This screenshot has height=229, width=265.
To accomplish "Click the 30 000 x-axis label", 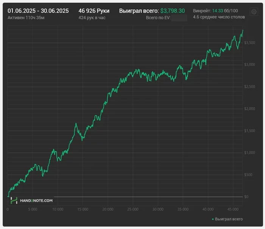I will click(158, 209).
